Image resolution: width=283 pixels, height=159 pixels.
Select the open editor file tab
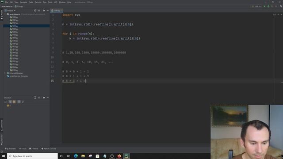coord(57,11)
